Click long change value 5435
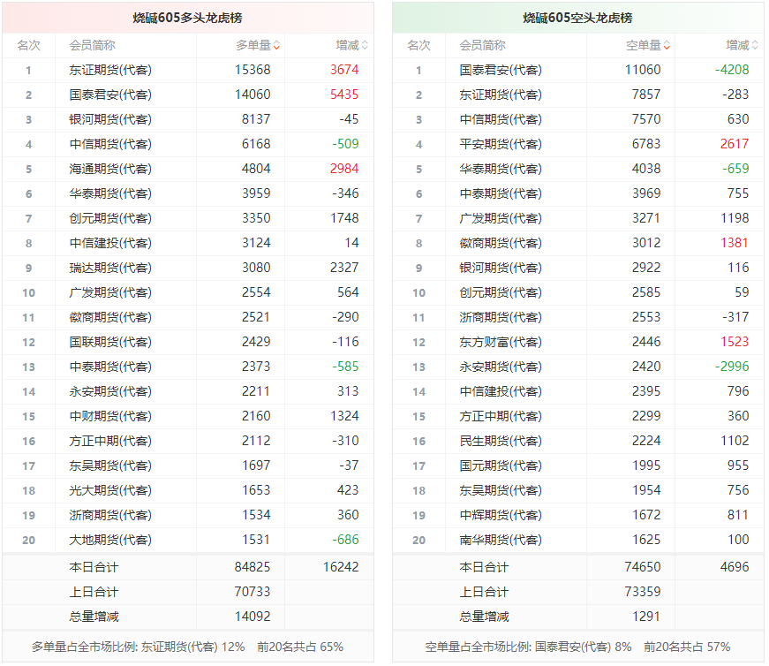769x666 pixels. [x=344, y=95]
